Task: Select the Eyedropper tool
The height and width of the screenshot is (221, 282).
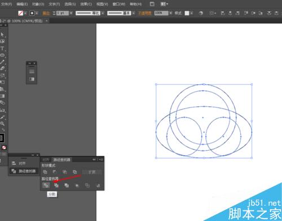Action: coord(2,117)
